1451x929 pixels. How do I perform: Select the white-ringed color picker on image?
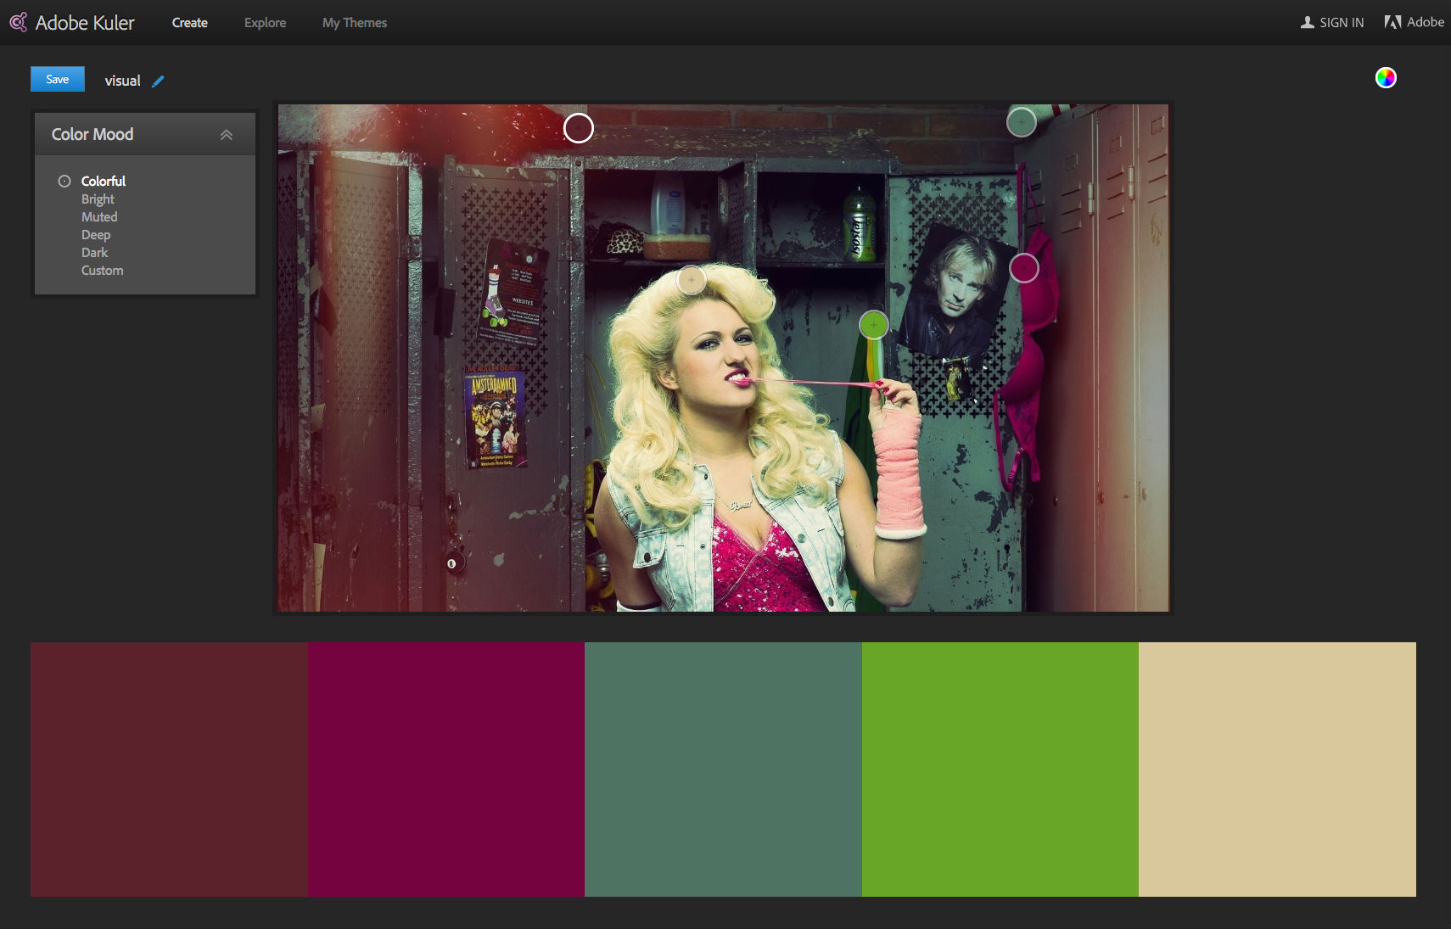point(579,128)
